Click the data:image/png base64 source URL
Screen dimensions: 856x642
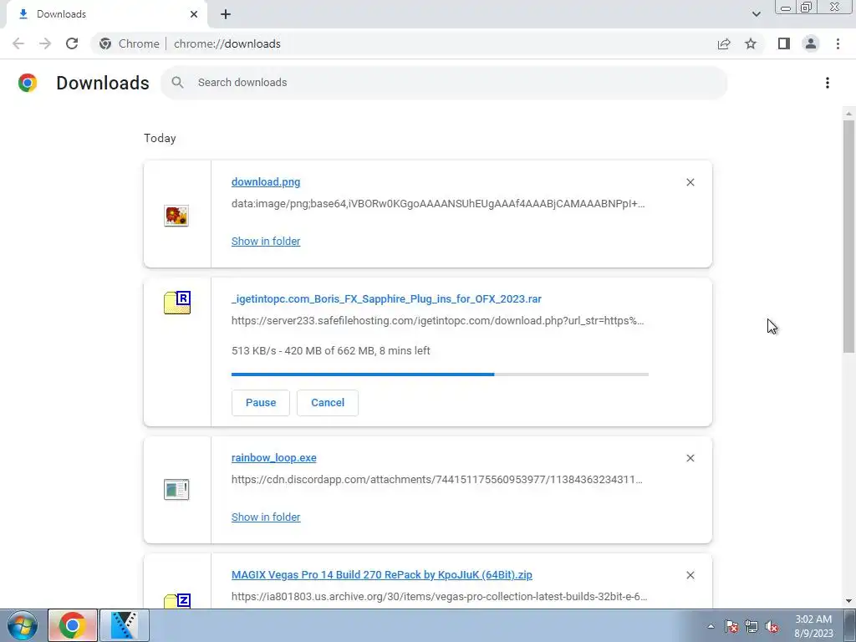tap(438, 204)
